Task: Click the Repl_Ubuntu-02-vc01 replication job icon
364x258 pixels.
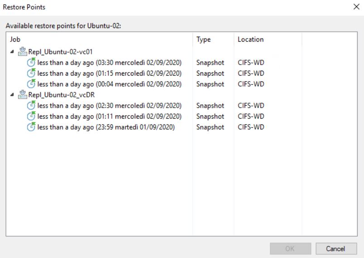Action: coord(23,52)
